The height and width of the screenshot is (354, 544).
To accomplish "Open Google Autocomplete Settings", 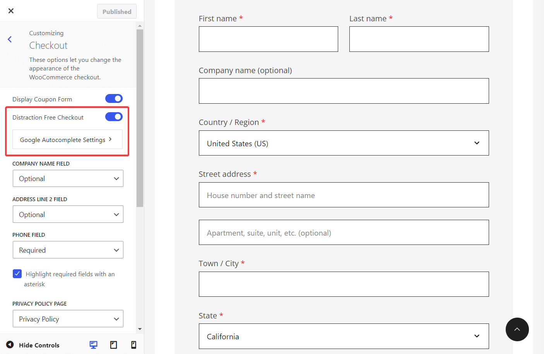I will (68, 139).
